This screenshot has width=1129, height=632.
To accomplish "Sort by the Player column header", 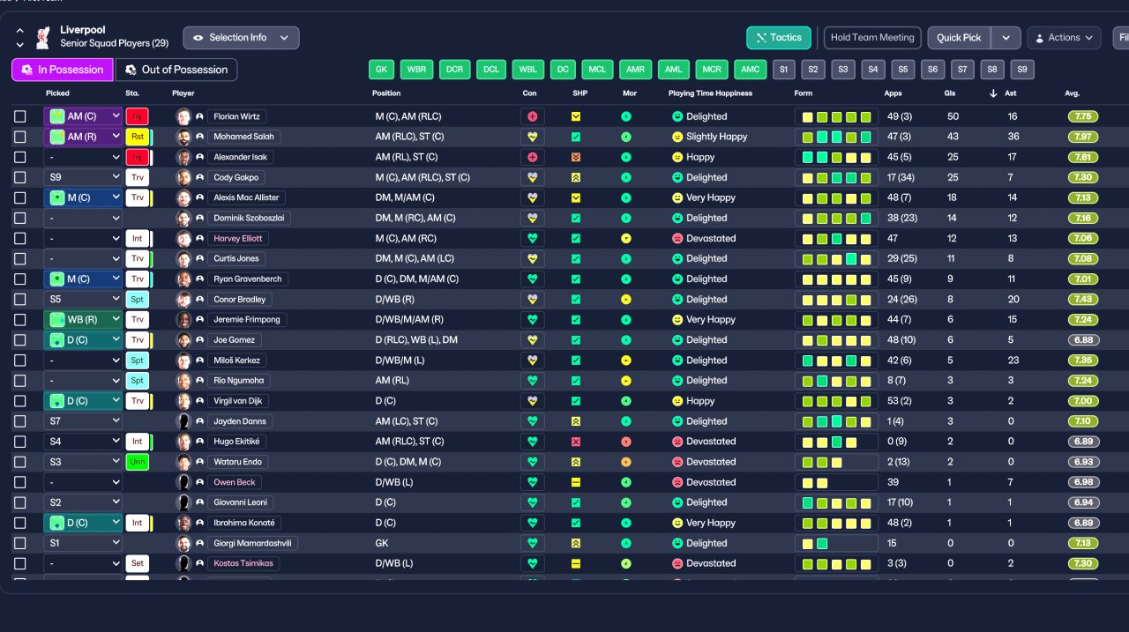I will (183, 93).
